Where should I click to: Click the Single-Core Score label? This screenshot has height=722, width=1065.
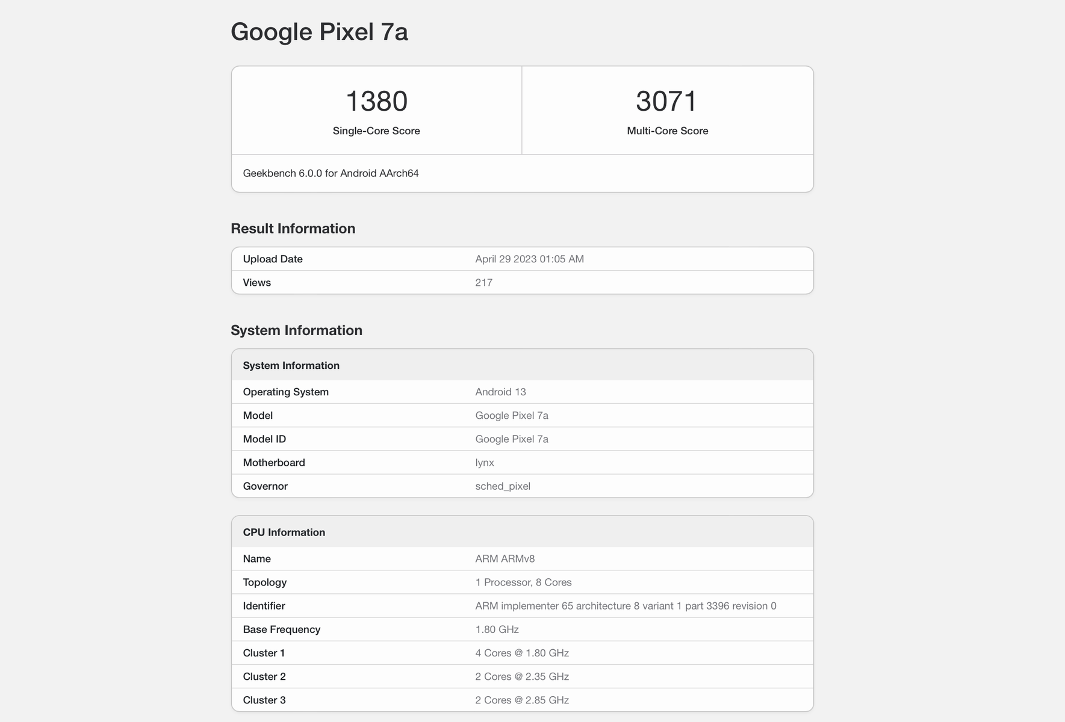click(376, 131)
